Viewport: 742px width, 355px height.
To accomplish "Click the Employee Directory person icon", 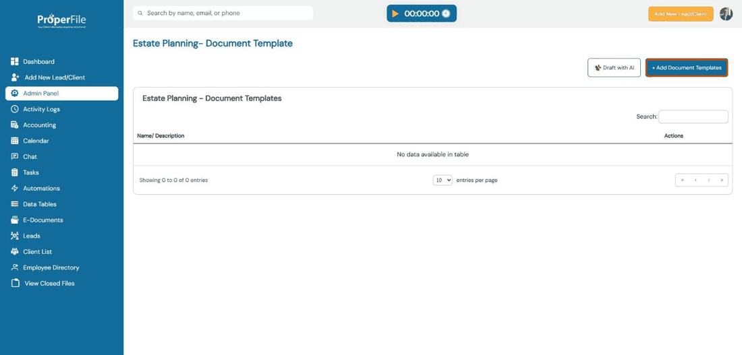I will [x=15, y=267].
